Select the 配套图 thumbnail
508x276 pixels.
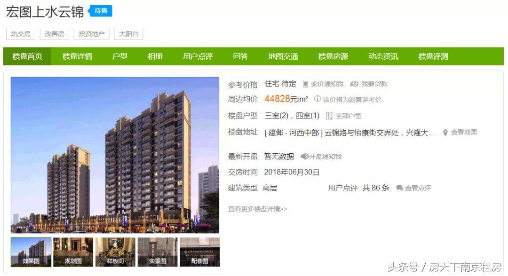click(x=199, y=252)
